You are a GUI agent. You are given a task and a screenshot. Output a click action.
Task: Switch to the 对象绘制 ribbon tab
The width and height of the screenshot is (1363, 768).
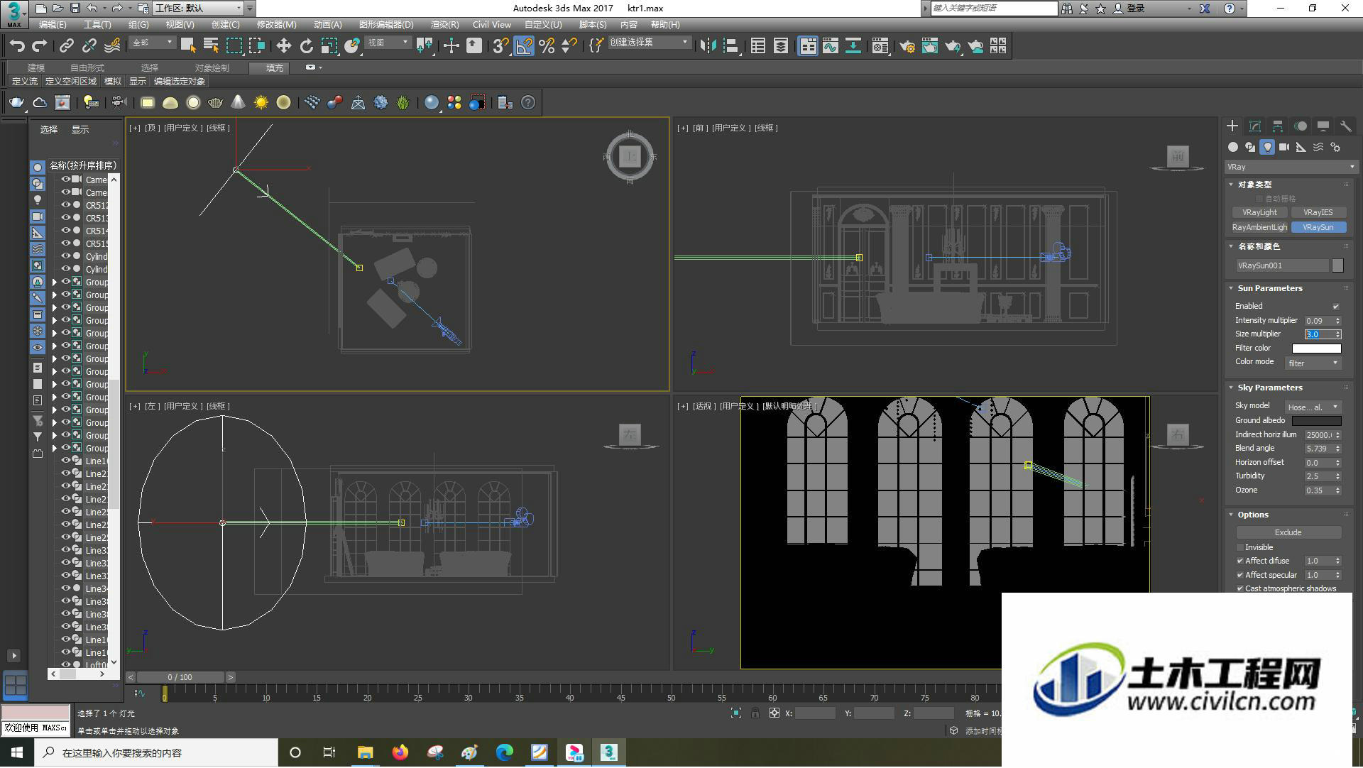(212, 68)
